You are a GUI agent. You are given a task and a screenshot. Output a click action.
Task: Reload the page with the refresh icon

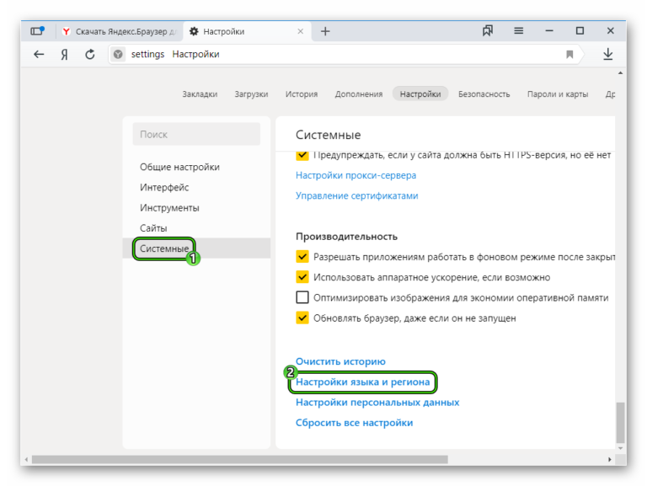coord(90,54)
